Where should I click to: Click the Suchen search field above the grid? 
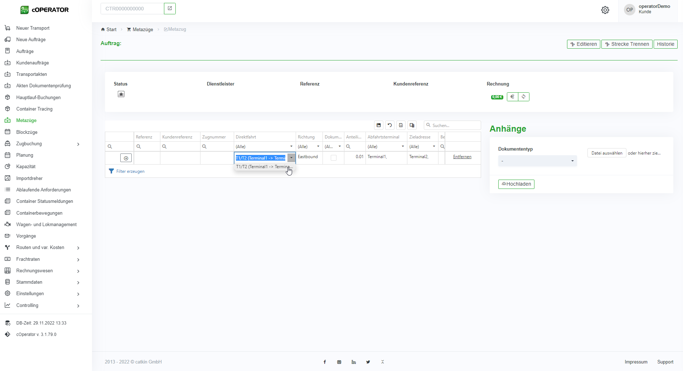pyautogui.click(x=455, y=126)
